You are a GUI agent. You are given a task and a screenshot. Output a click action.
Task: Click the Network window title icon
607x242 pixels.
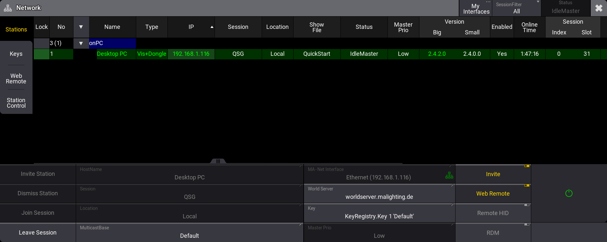pyautogui.click(x=8, y=8)
